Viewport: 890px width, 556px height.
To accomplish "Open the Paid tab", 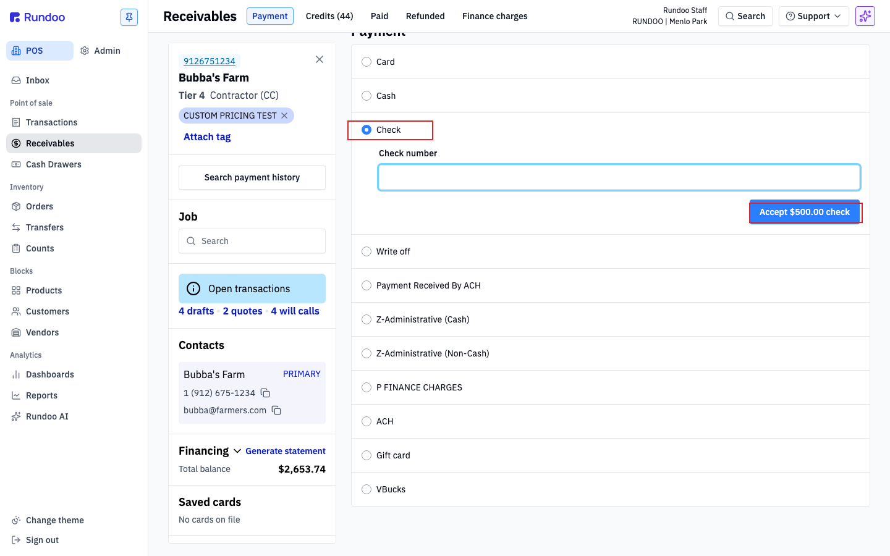I will coord(379,16).
